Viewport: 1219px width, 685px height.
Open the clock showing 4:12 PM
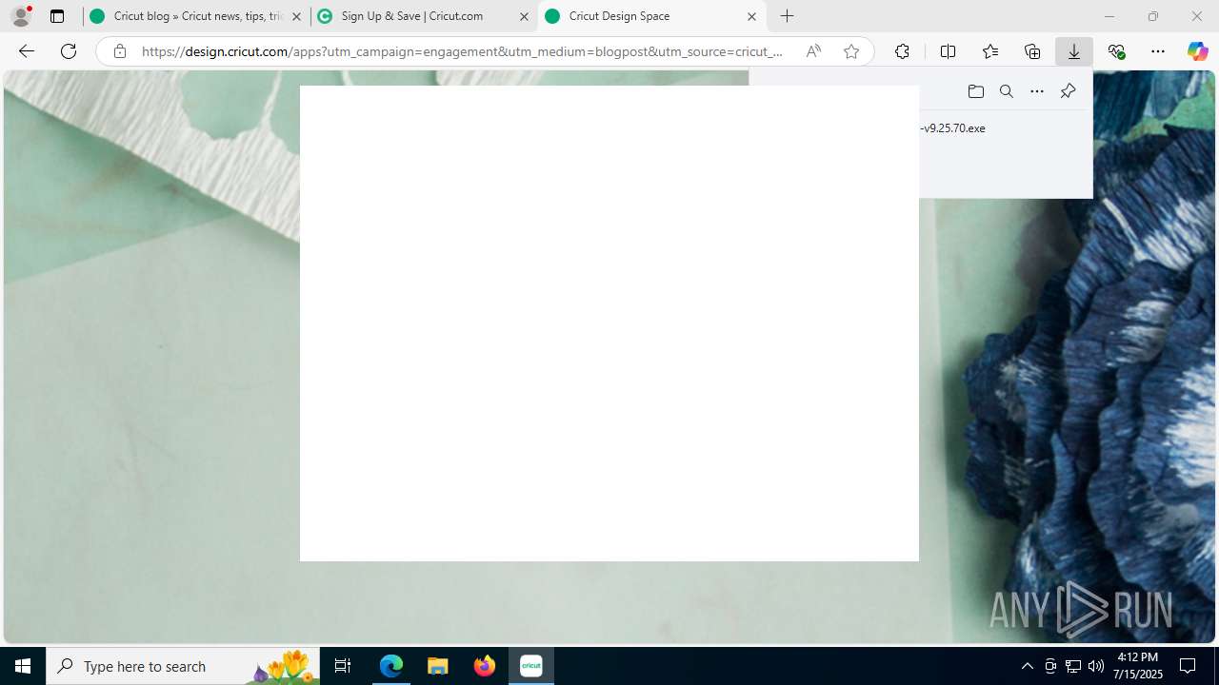1139,666
